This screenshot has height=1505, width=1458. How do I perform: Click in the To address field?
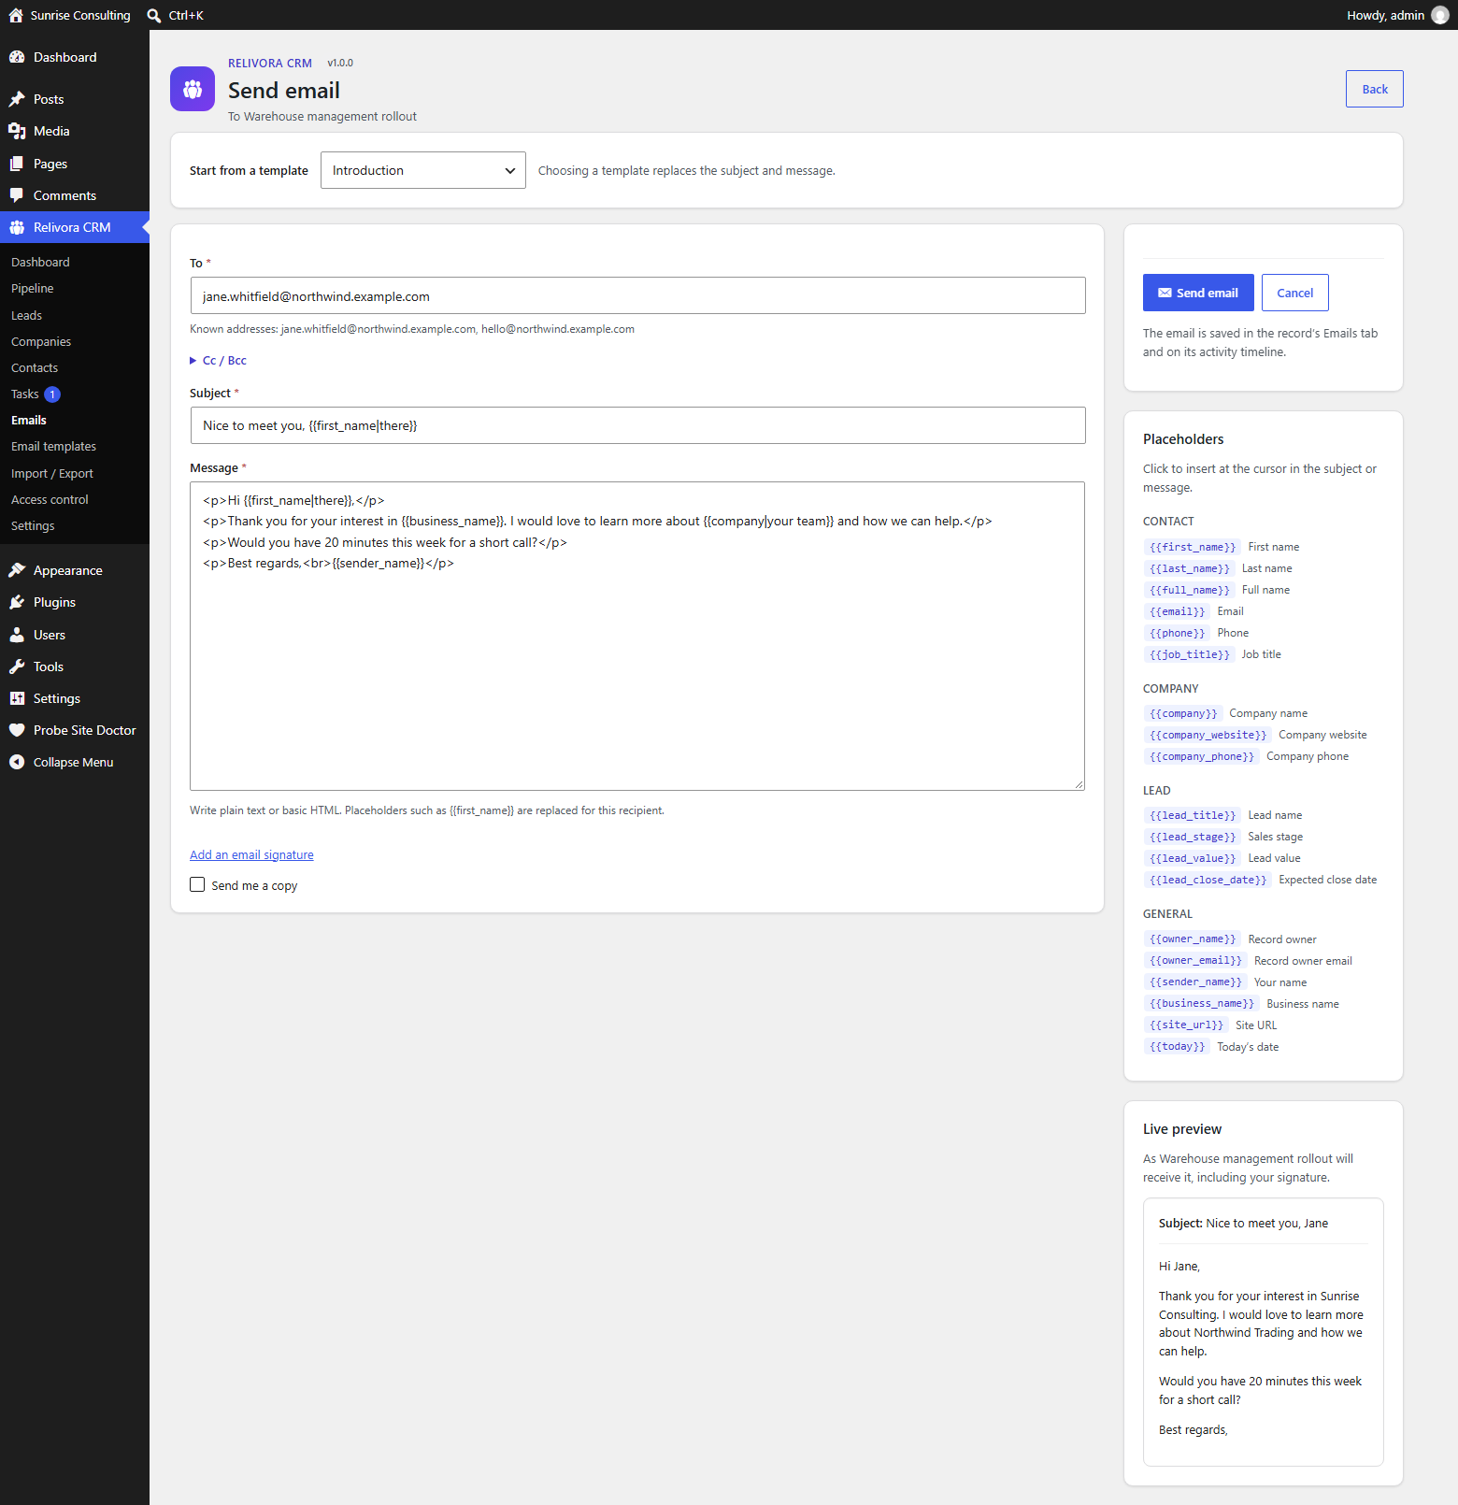(x=637, y=295)
